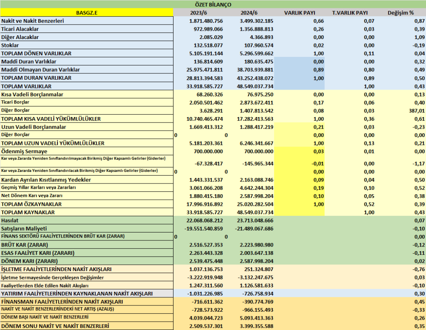Click the value 251.324.807
The height and width of the screenshot is (330, 426).
(x=259, y=269)
